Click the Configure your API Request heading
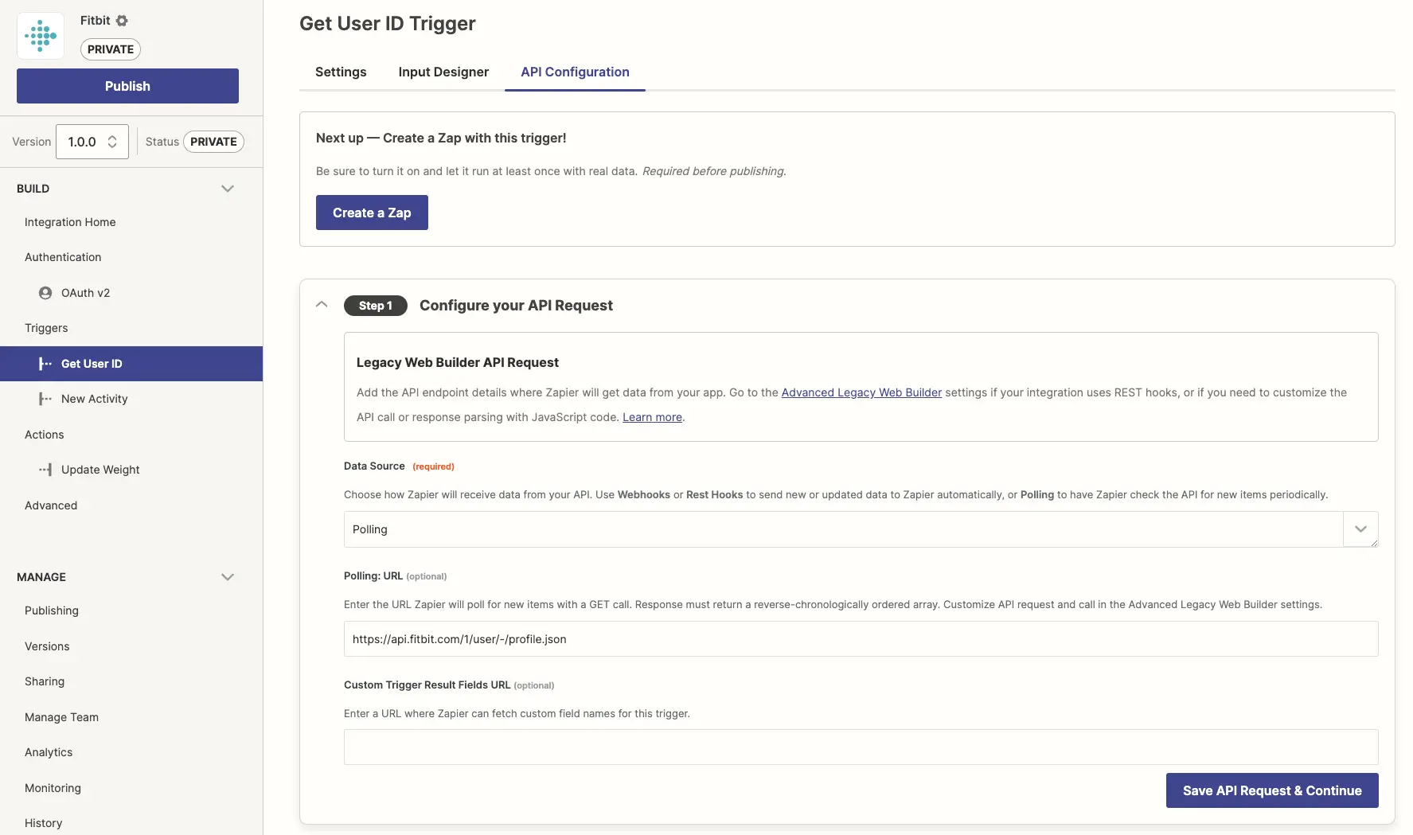 tap(516, 306)
